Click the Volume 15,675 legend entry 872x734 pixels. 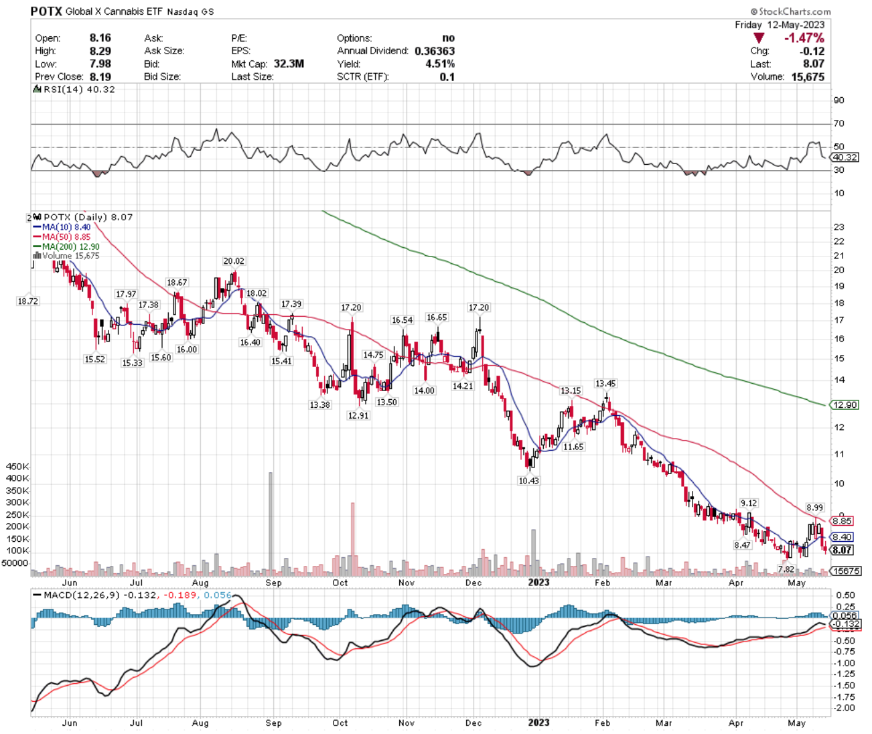tap(66, 256)
